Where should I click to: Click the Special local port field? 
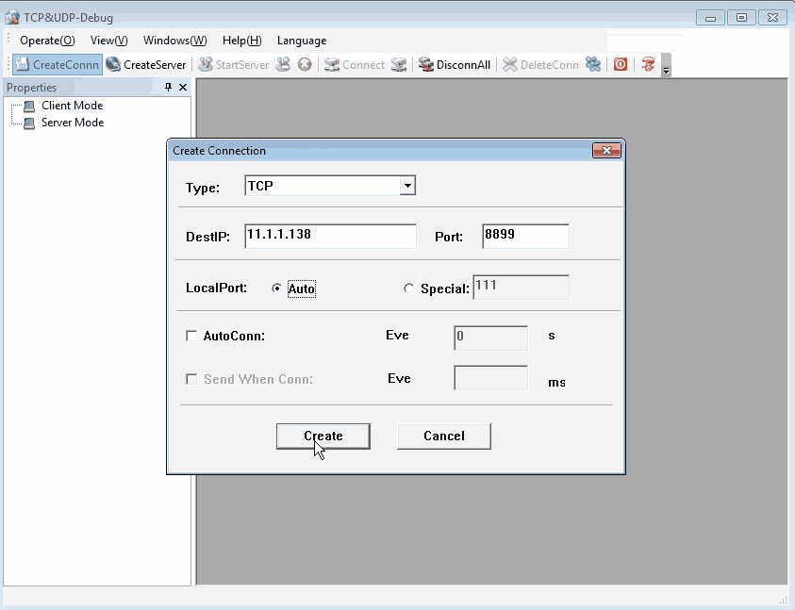click(521, 287)
